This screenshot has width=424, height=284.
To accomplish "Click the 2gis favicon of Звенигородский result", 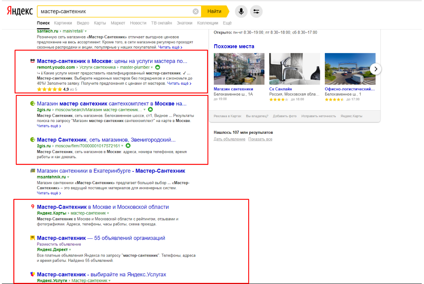I will [x=32, y=140].
